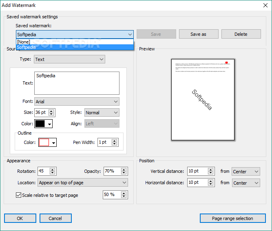Decrease the Horizontal distance value
This screenshot has width=272, height=231.
tap(210, 184)
